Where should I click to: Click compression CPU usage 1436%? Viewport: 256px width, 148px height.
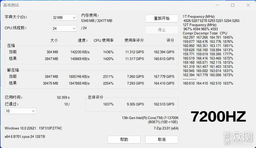point(108,52)
